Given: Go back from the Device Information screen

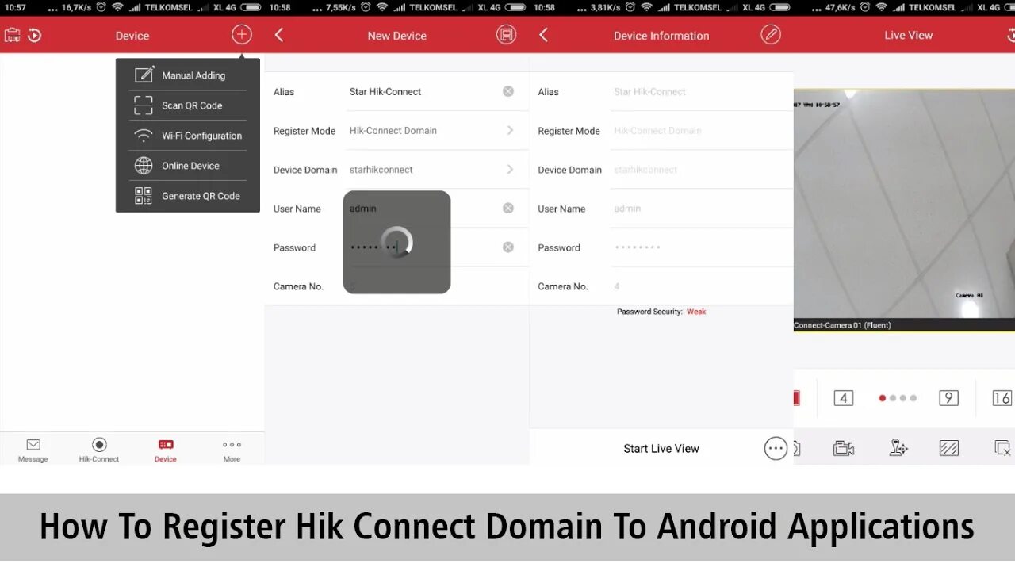Looking at the screenshot, I should tap(543, 35).
